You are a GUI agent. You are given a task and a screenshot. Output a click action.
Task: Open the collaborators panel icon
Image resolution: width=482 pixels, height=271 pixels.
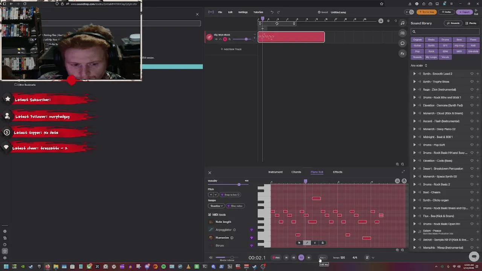403,33
